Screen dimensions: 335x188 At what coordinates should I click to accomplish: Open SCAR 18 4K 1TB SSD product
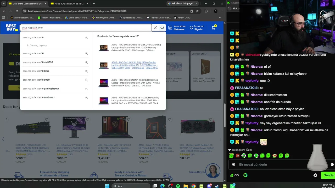135,101
